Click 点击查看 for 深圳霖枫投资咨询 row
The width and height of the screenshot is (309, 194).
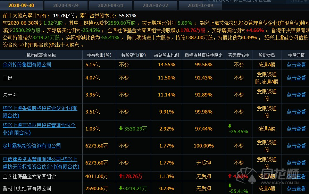pyautogui.click(x=296, y=146)
